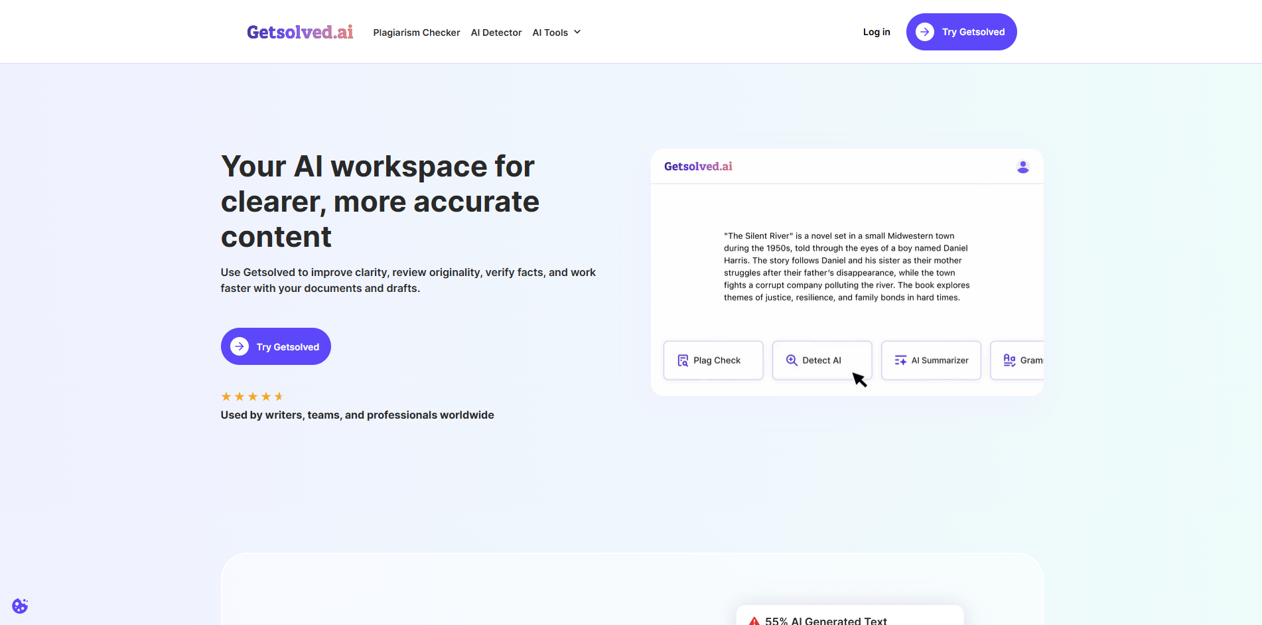The image size is (1262, 625).
Task: Click arrow icon in header Try Getsolved button
Action: pyautogui.click(x=925, y=32)
